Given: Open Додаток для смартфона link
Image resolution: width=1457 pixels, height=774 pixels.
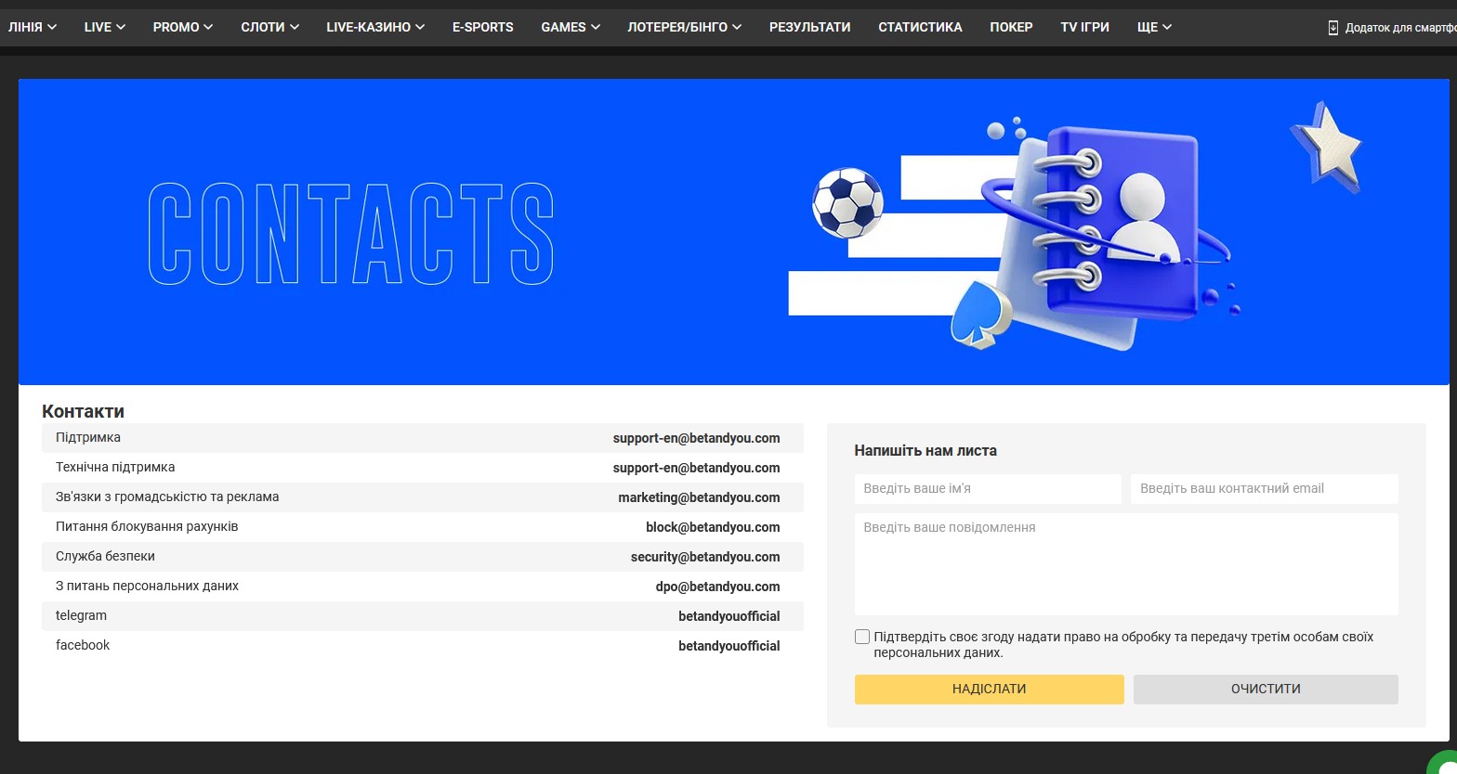Looking at the screenshot, I should click(1400, 28).
